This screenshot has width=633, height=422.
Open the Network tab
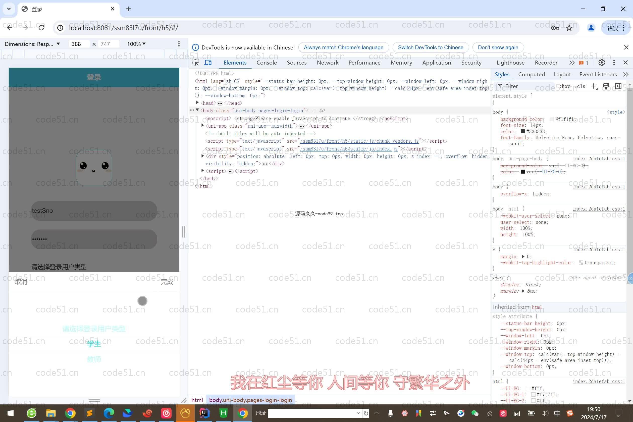[328, 63]
